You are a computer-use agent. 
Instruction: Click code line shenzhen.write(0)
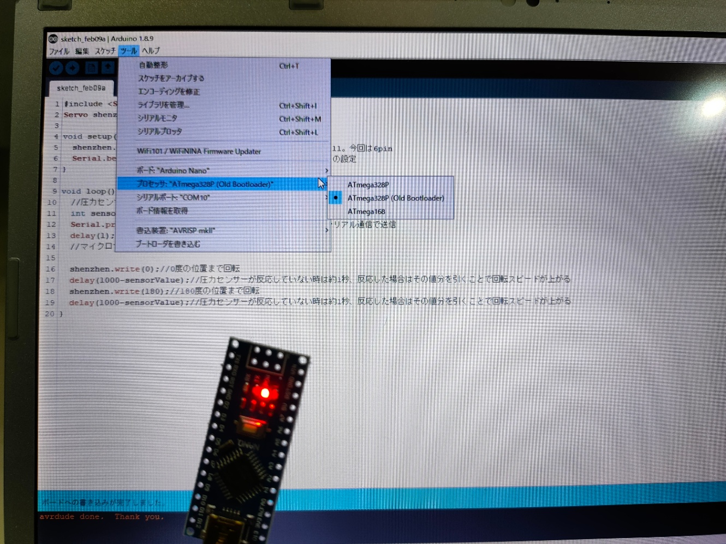(154, 268)
